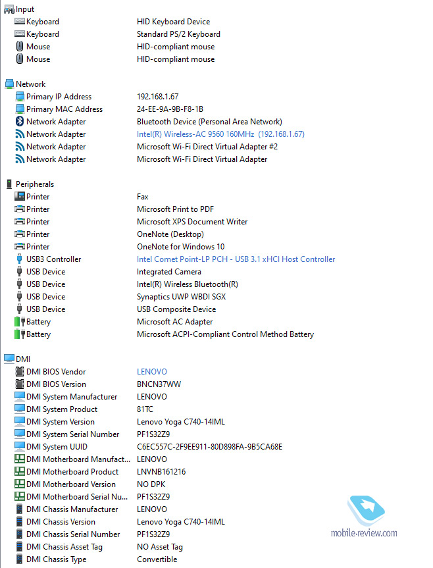Click the keyboard icon beside HID Keyboard Device
Screen dimensions: 433x568
(20, 21)
